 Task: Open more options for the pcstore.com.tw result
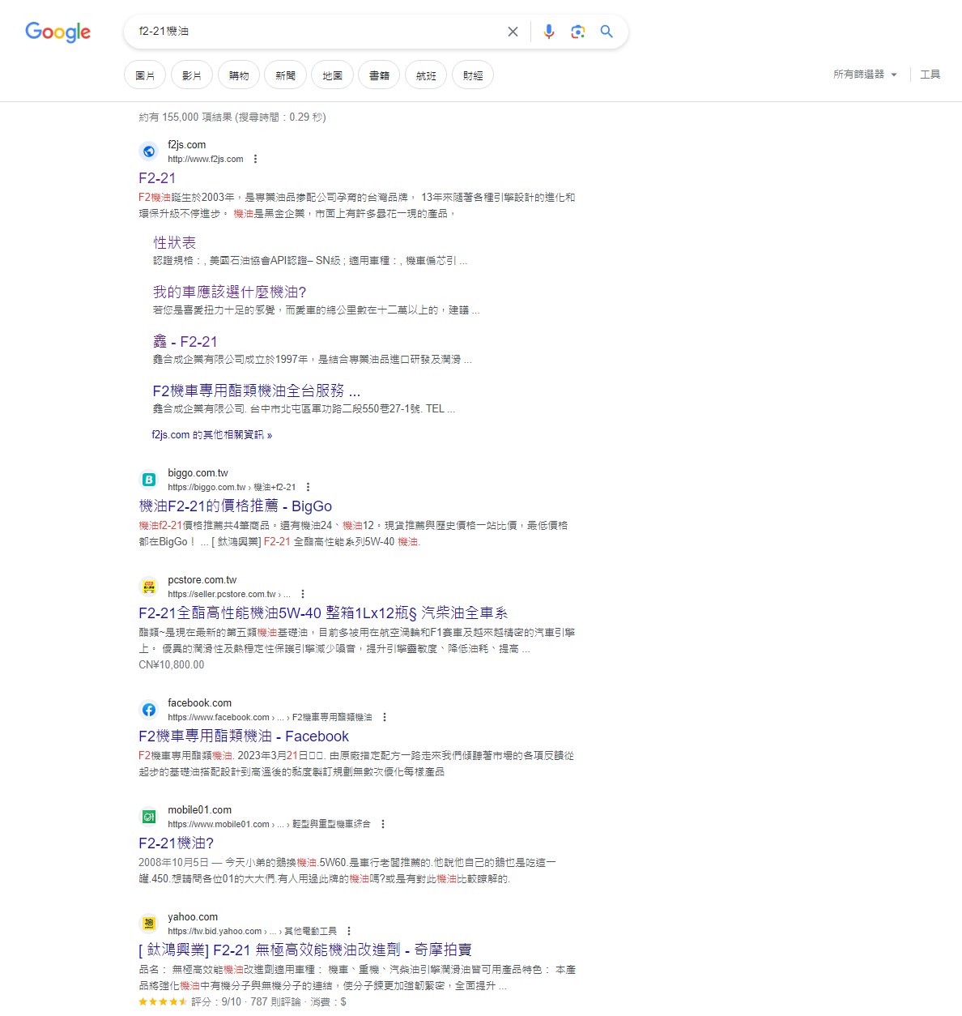tap(303, 594)
